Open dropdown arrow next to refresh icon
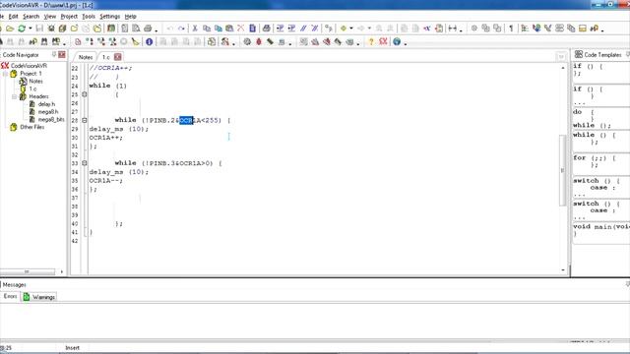 [30, 29]
